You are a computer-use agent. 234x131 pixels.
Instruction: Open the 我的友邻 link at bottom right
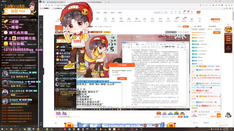click(x=206, y=123)
